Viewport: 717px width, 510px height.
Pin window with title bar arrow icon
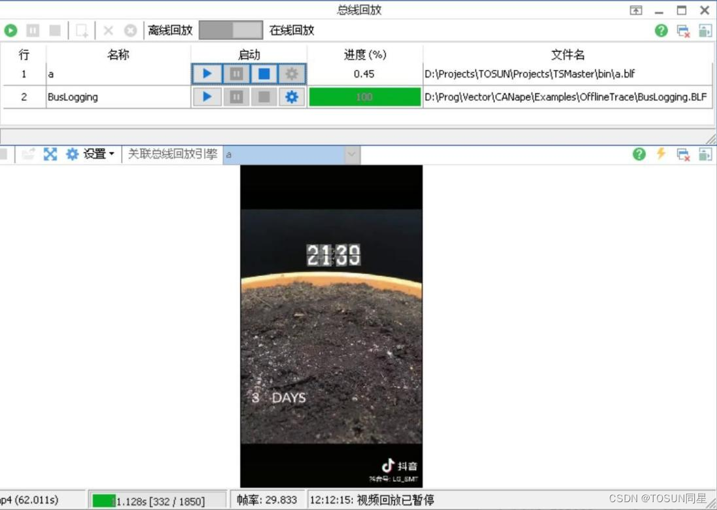(636, 10)
